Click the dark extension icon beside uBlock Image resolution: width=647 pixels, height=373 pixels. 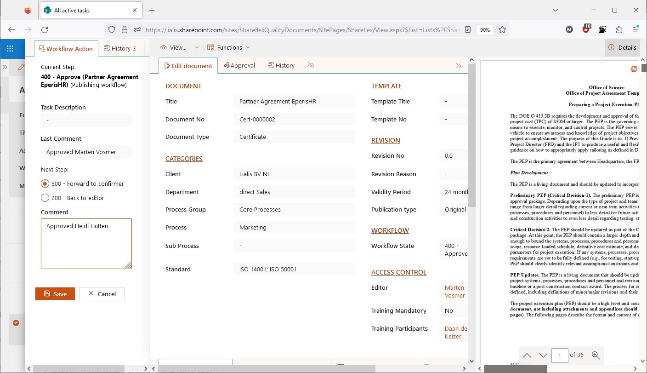(602, 29)
